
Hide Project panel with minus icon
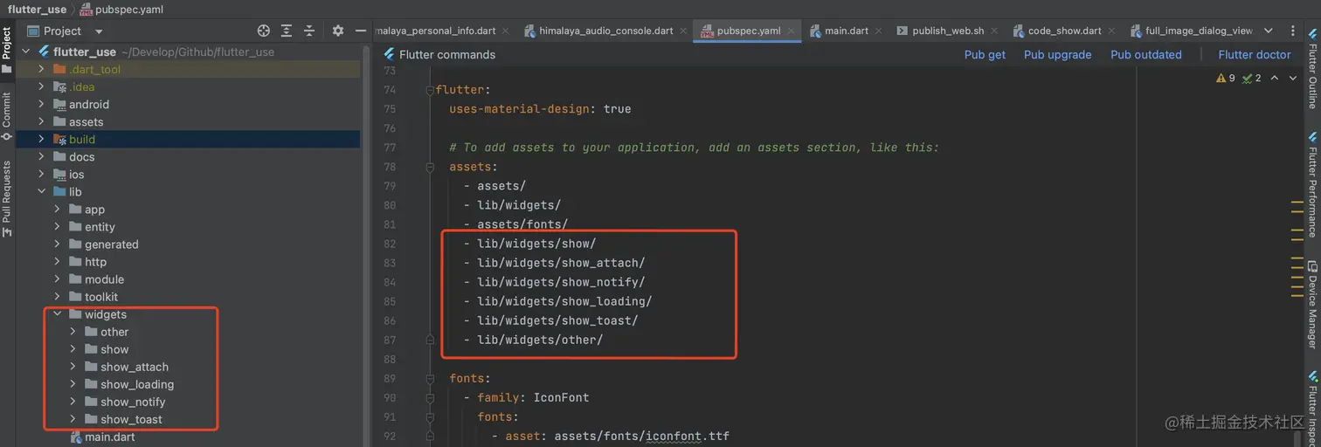[x=359, y=31]
